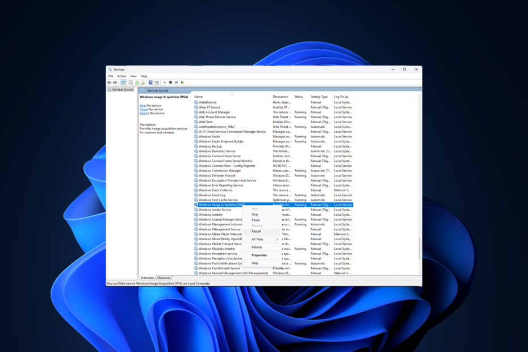Viewport: 528px width, 352px height.
Task: Click gear icon beside Web Account Manager
Action: pyautogui.click(x=196, y=112)
